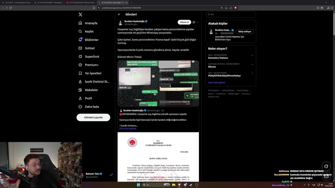Image resolution: width=335 pixels, height=188 pixels.
Task: Switch to the Peaky Blinders YouTube tab
Action: (x=80, y=3)
